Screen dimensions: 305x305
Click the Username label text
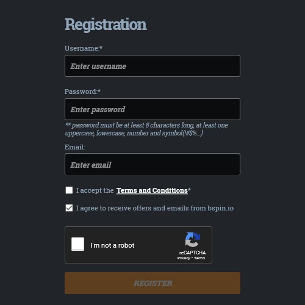(84, 48)
